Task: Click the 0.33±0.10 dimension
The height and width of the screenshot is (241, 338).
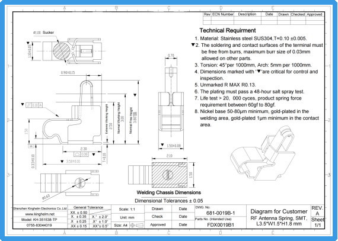Action: [x=33, y=161]
